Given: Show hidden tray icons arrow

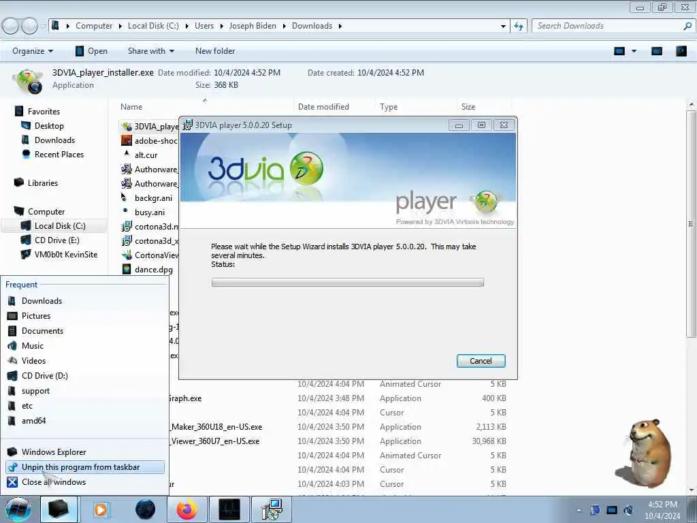Looking at the screenshot, I should point(579,510).
